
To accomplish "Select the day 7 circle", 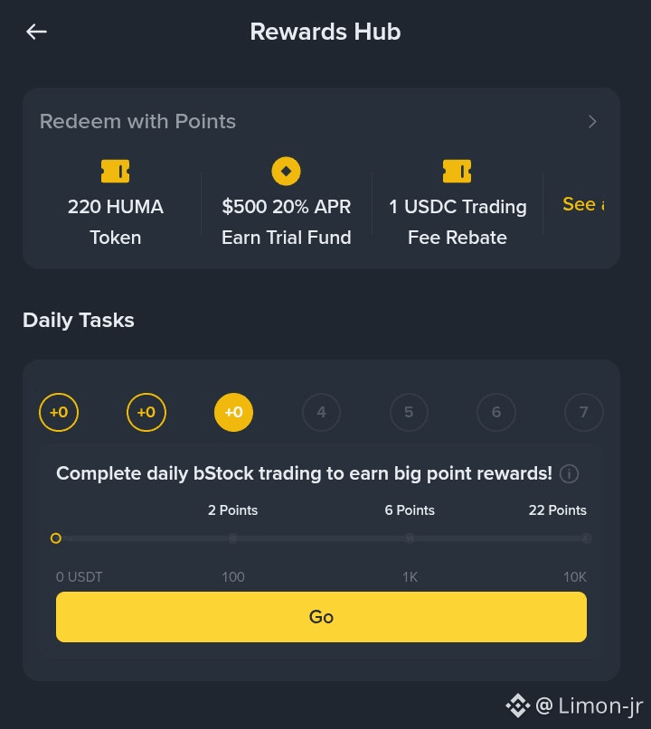I will point(583,413).
